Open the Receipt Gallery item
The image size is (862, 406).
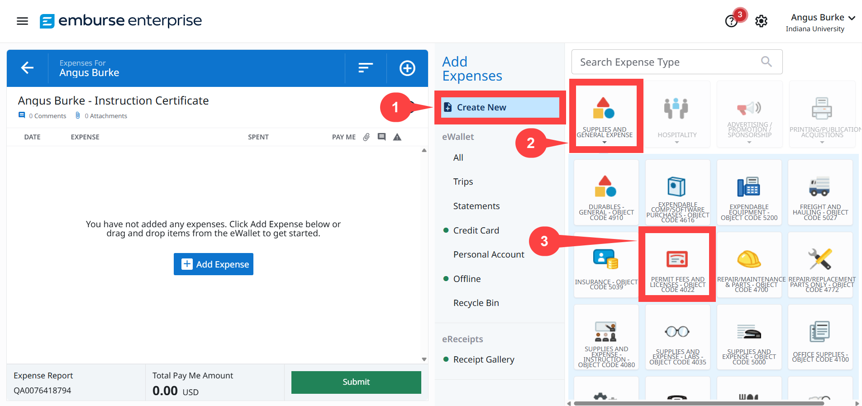[483, 359]
